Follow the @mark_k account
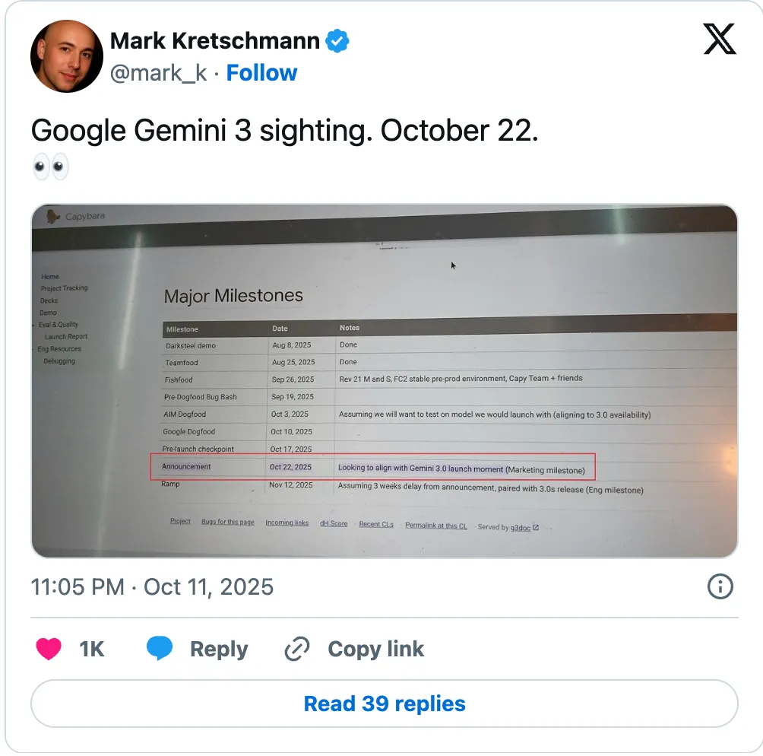 pos(261,73)
